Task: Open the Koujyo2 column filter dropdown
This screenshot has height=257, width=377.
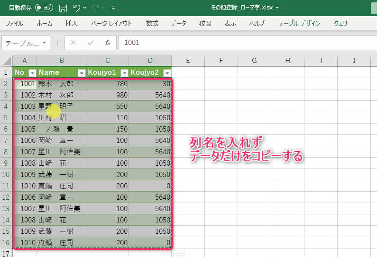Action: coord(167,73)
